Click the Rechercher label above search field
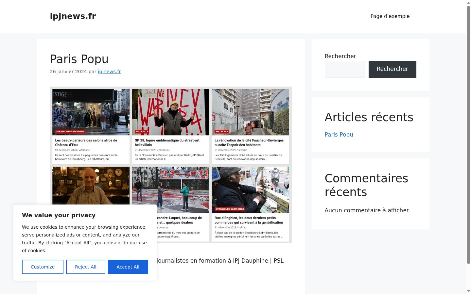Viewport: 471px width, 294px height. [340, 56]
